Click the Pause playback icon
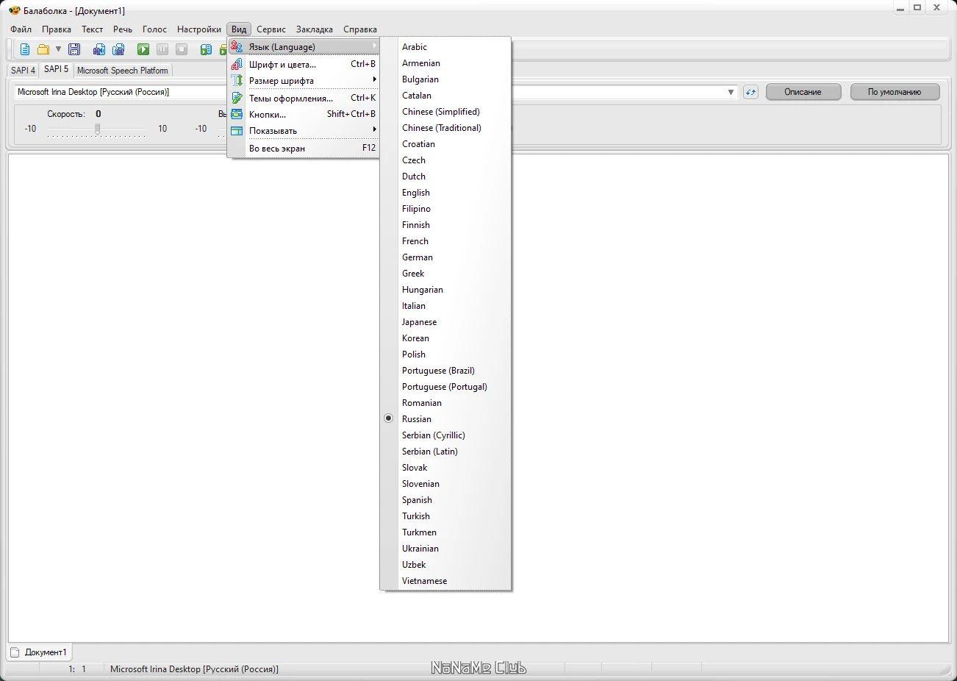Screen dimensions: 957x681 tap(162, 49)
